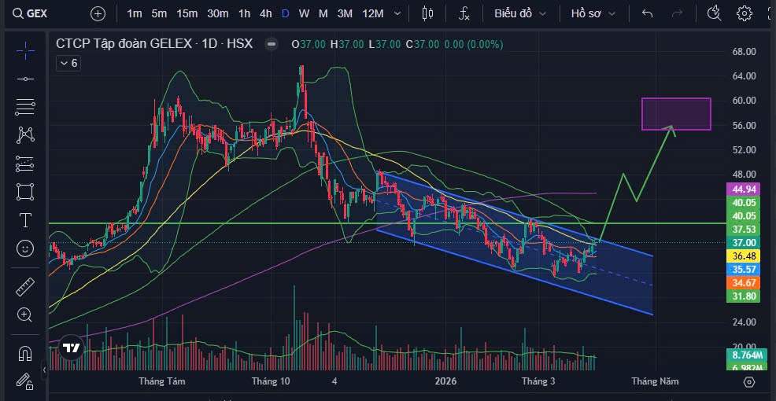This screenshot has height=401, width=776.
Task: Open price scale settings gear at bottom right
Action: tap(748, 381)
